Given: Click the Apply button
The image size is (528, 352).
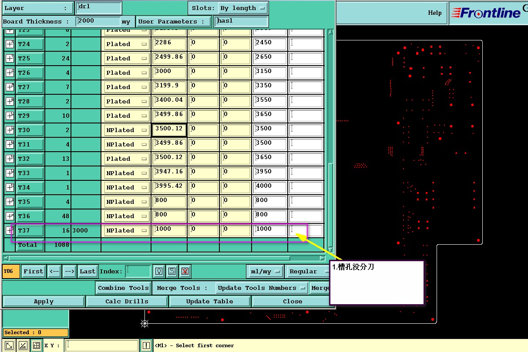Looking at the screenshot, I should pyautogui.click(x=44, y=302).
